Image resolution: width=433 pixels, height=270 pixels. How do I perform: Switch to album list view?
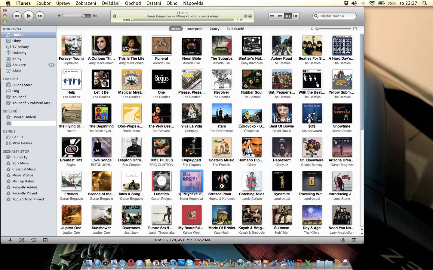(280, 16)
